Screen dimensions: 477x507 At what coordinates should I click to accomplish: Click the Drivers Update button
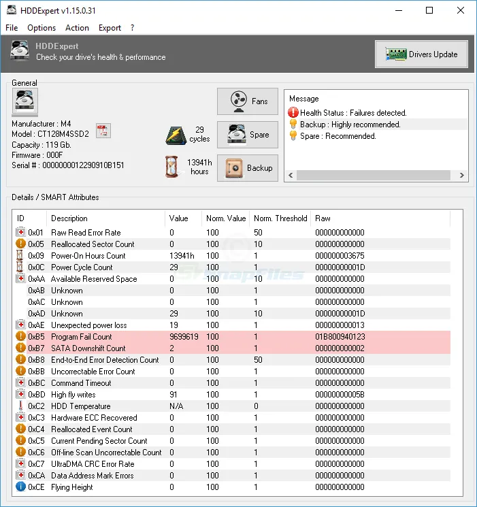point(421,54)
